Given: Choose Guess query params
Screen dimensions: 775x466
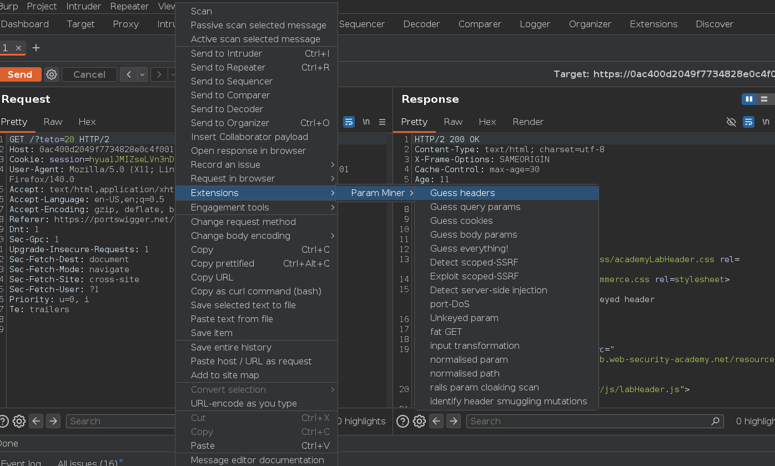Looking at the screenshot, I should pos(506,207).
